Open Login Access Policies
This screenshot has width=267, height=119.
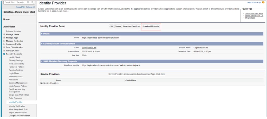18,86
